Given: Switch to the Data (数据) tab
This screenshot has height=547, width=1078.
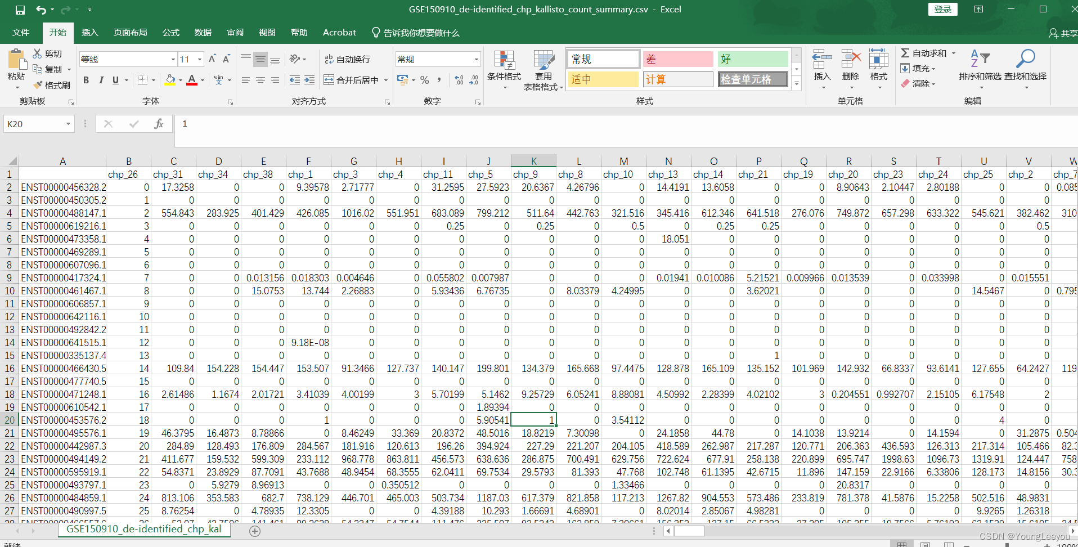Looking at the screenshot, I should point(203,33).
